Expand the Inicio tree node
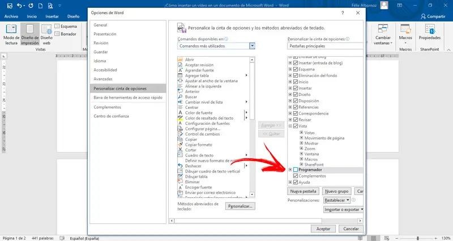The height and width of the screenshot is (241, 453). click(290, 82)
